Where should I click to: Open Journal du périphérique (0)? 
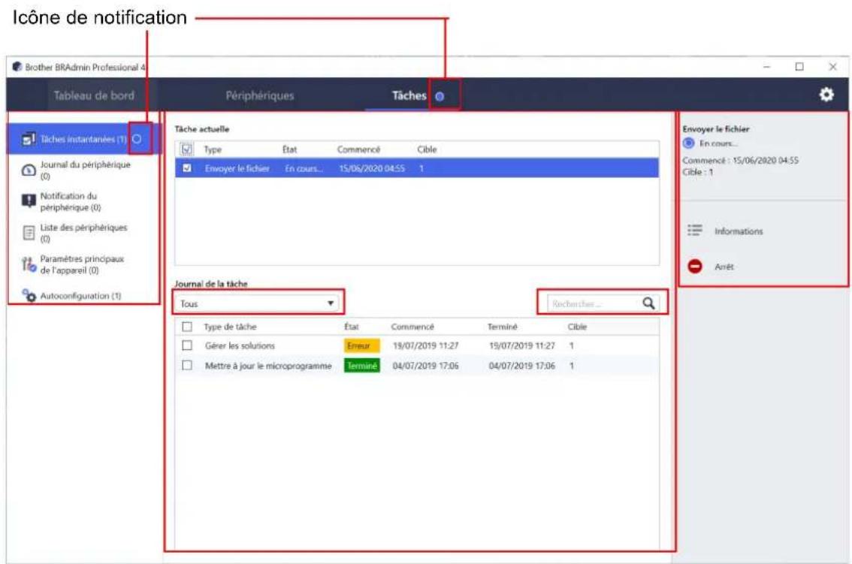85,170
